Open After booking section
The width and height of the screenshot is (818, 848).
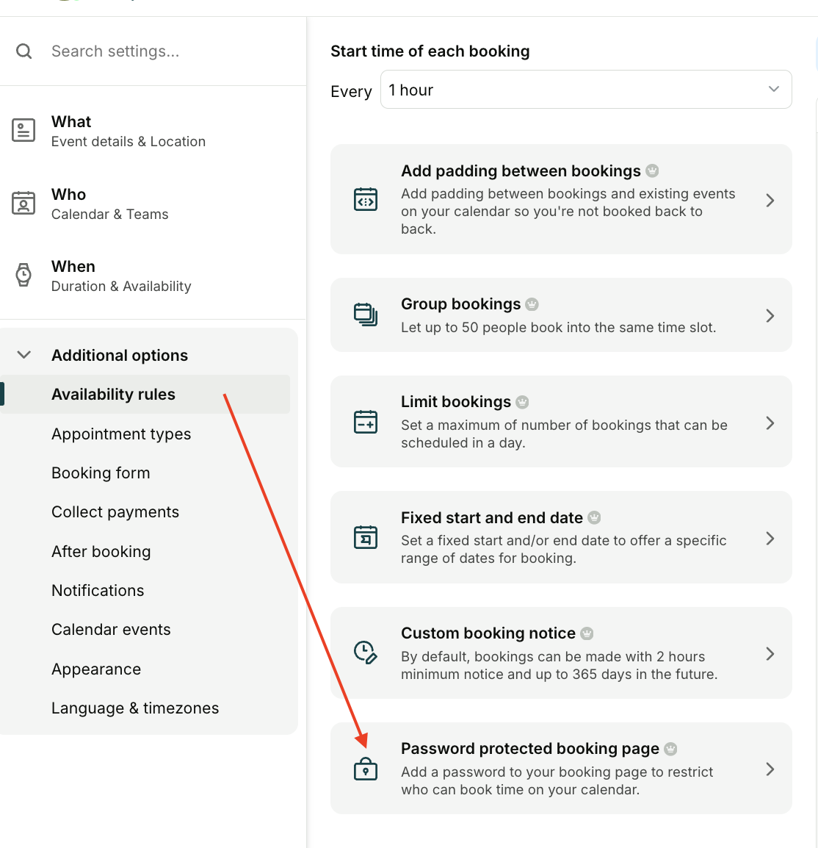point(101,551)
